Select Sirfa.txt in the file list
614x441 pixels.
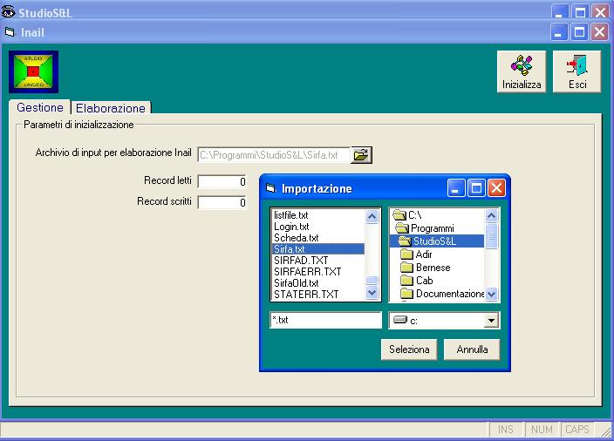click(318, 249)
